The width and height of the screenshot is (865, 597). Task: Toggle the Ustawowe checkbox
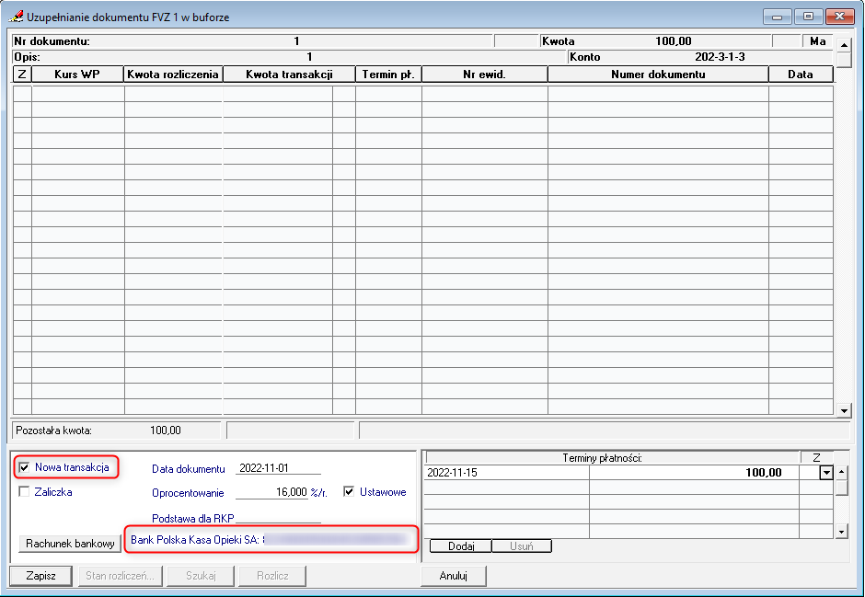(349, 492)
